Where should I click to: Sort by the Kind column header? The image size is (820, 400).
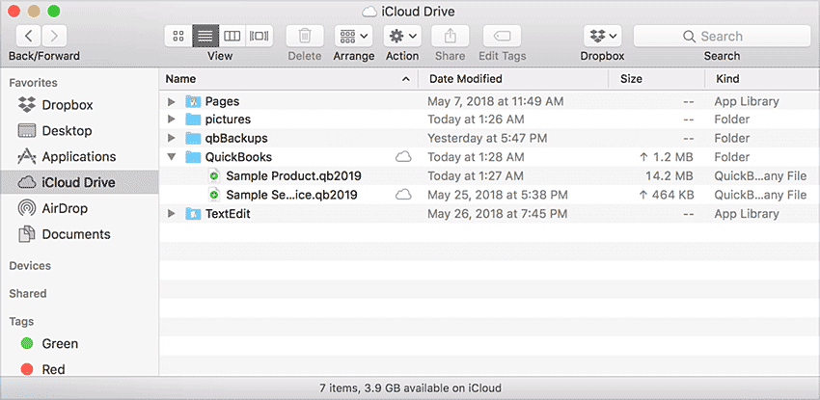pos(762,79)
